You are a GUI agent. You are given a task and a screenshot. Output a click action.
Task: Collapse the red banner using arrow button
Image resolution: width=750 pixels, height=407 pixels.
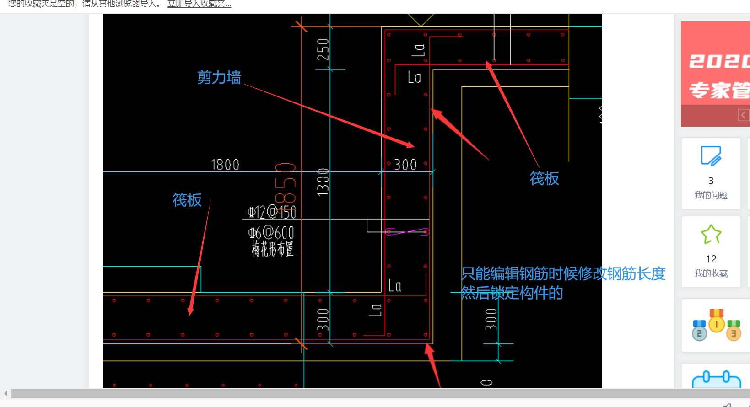[x=744, y=115]
